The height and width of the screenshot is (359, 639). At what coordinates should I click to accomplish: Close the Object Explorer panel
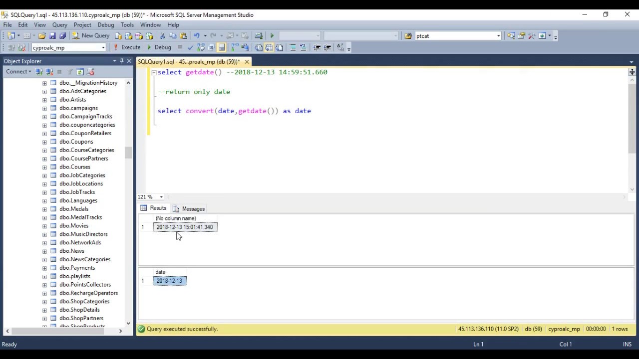(x=129, y=61)
